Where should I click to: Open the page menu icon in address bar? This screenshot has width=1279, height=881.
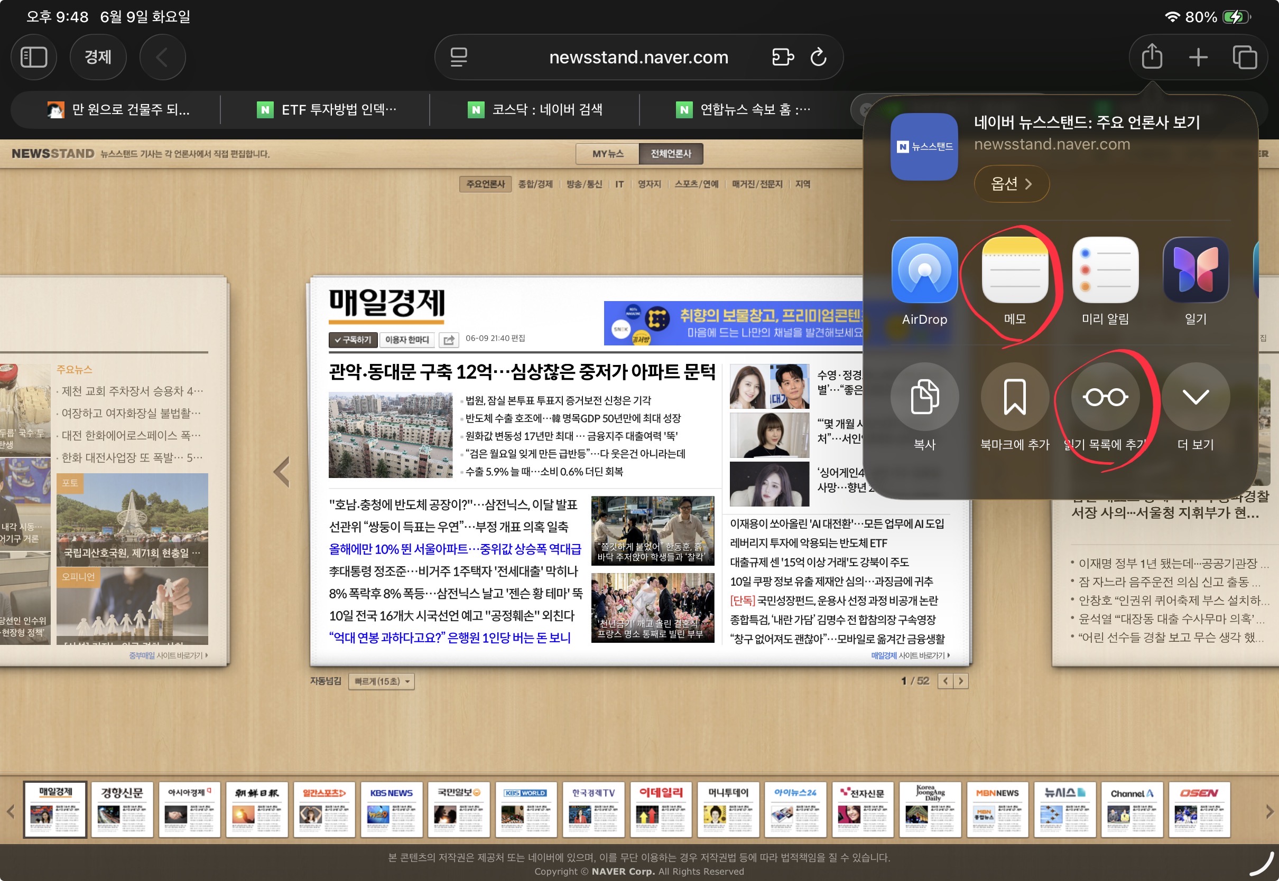pos(458,57)
